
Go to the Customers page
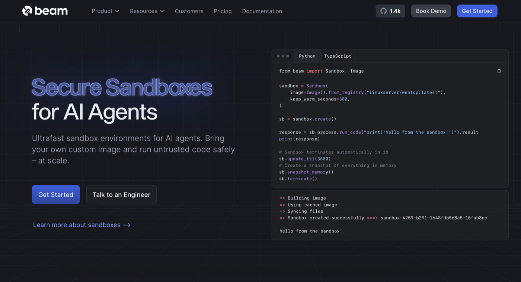click(x=189, y=11)
